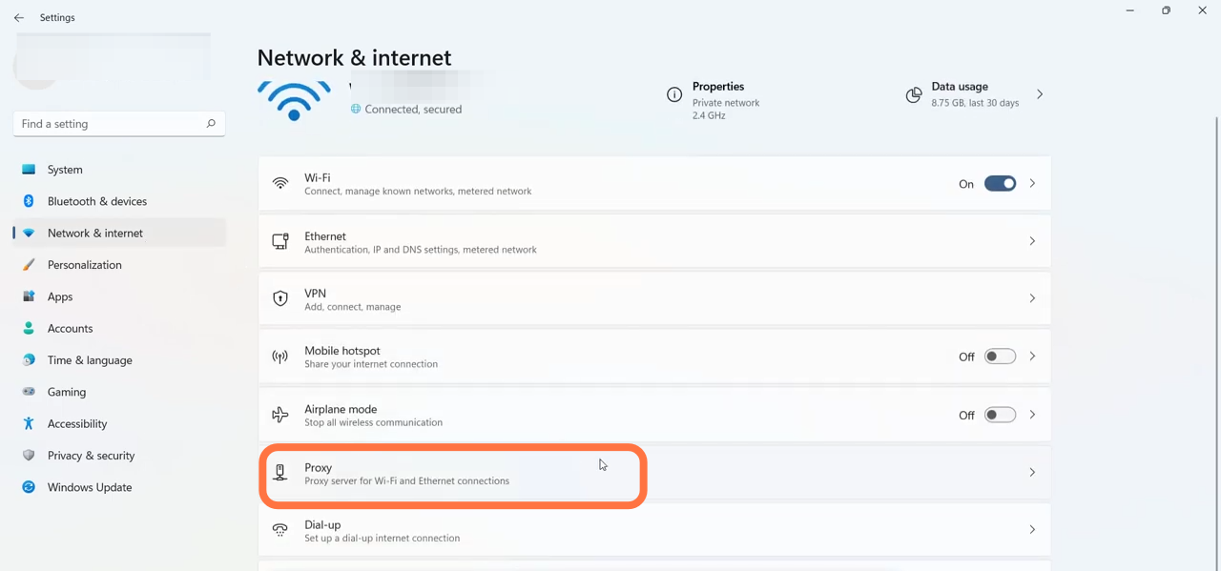This screenshot has width=1221, height=571.
Task: Click the Time & language globe icon
Action: [29, 359]
